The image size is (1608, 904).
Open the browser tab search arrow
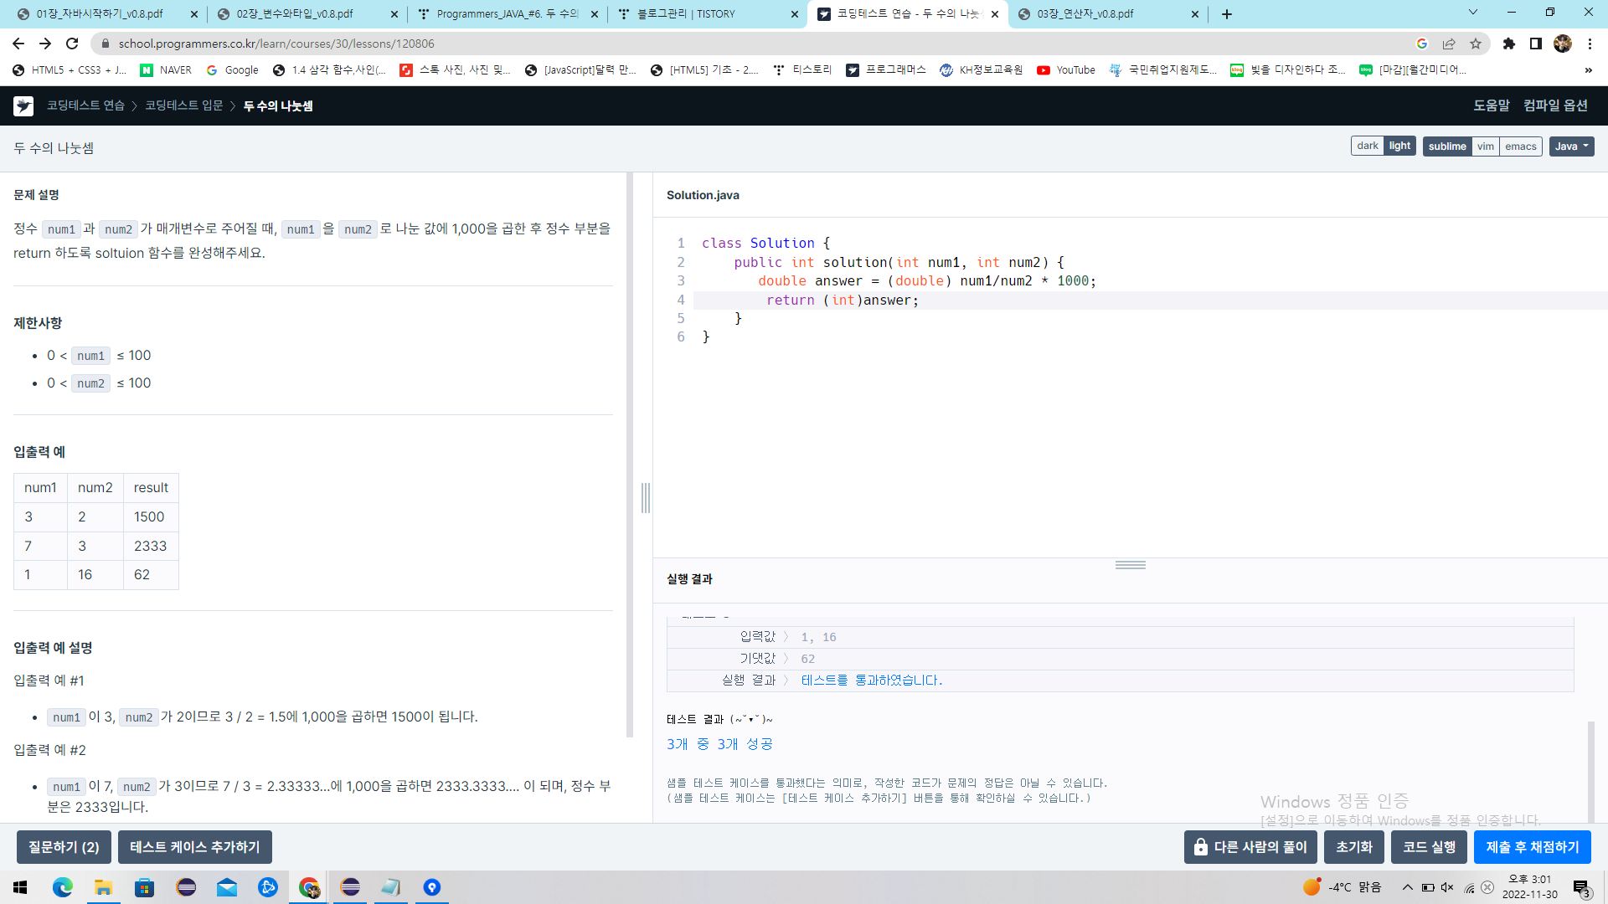pyautogui.click(x=1472, y=13)
